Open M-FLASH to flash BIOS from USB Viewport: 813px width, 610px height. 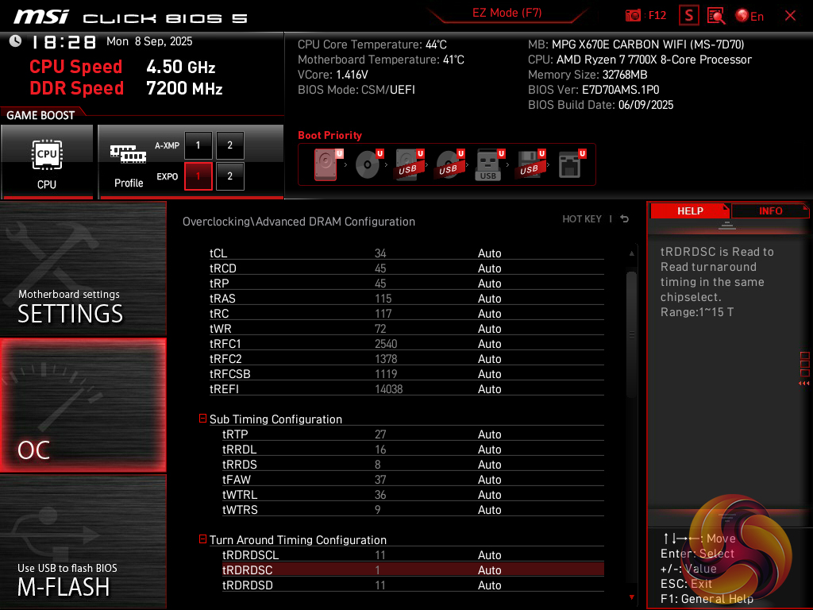83,542
